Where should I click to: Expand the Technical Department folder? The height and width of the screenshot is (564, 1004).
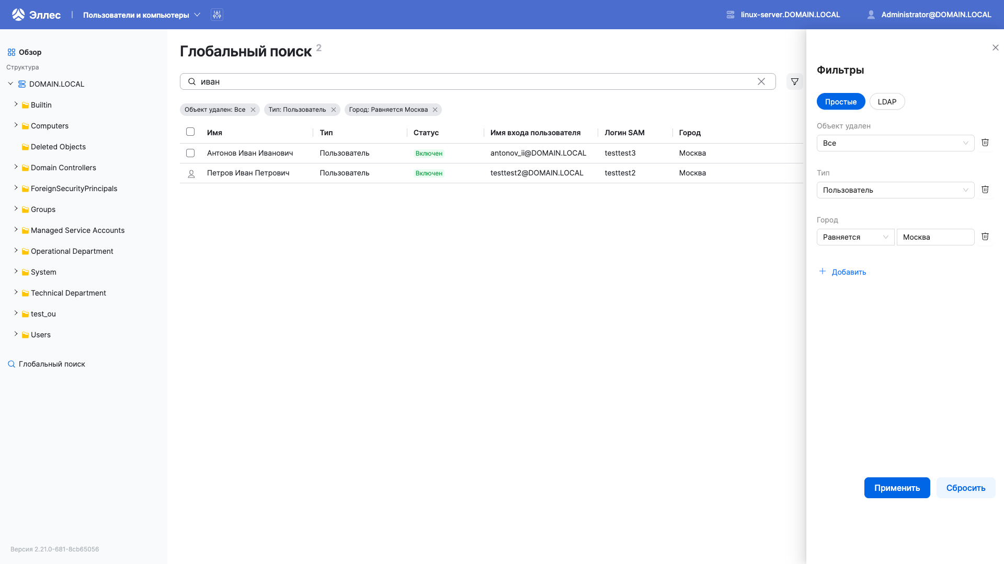[16, 292]
